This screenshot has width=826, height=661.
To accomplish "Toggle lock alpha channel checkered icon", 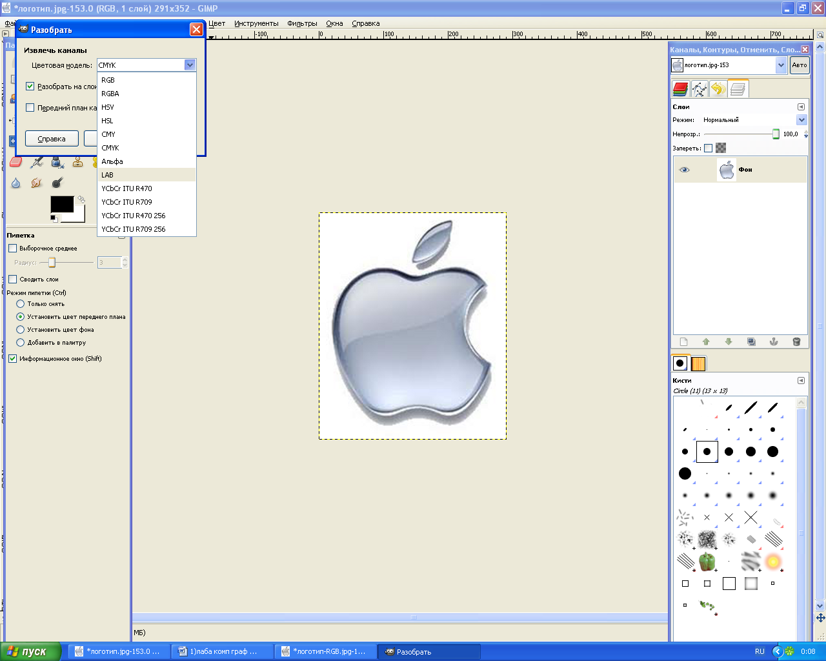I will [x=721, y=148].
